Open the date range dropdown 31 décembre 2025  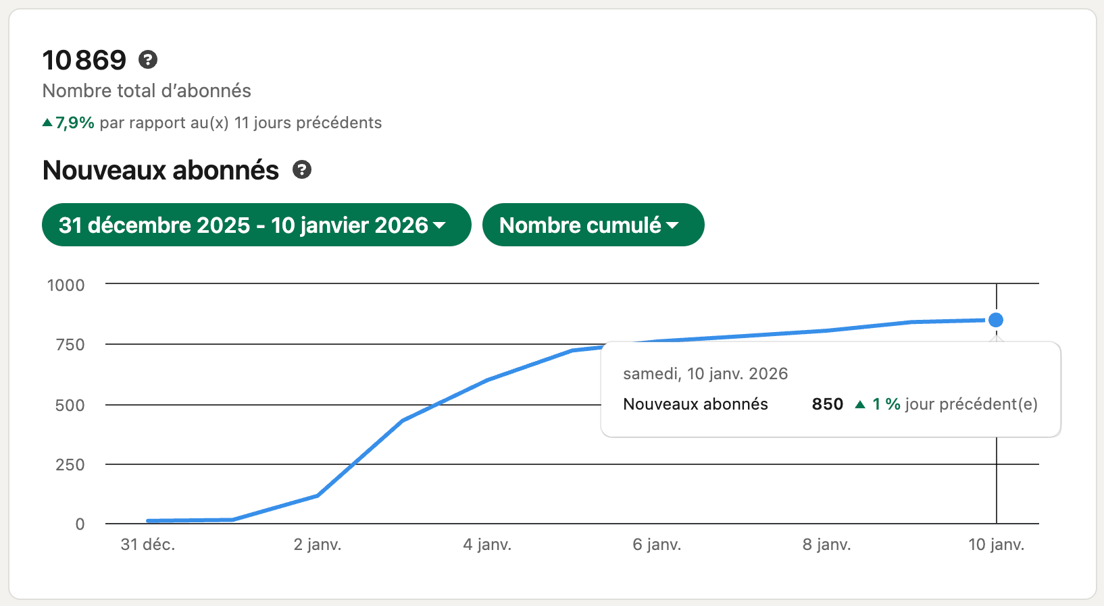[256, 225]
